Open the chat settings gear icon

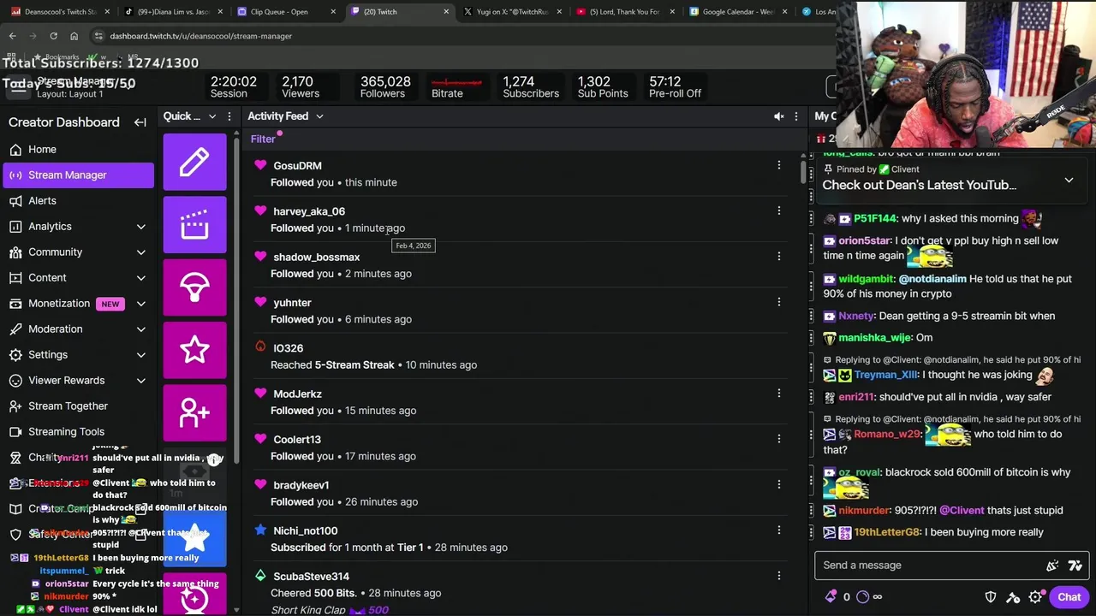click(1035, 597)
